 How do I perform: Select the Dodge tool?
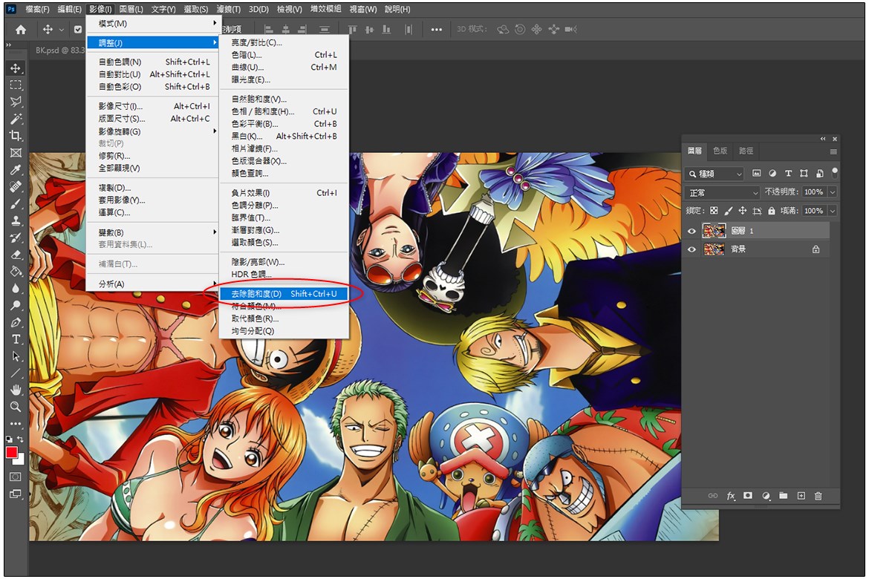coord(16,305)
